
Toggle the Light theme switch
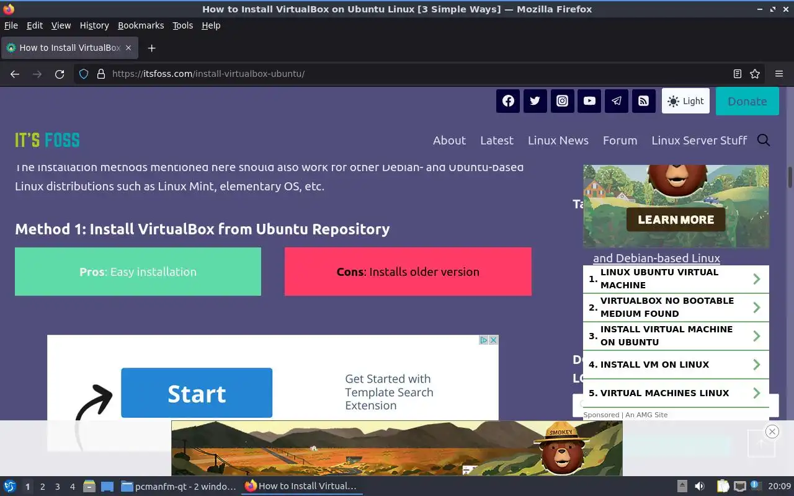pos(685,101)
